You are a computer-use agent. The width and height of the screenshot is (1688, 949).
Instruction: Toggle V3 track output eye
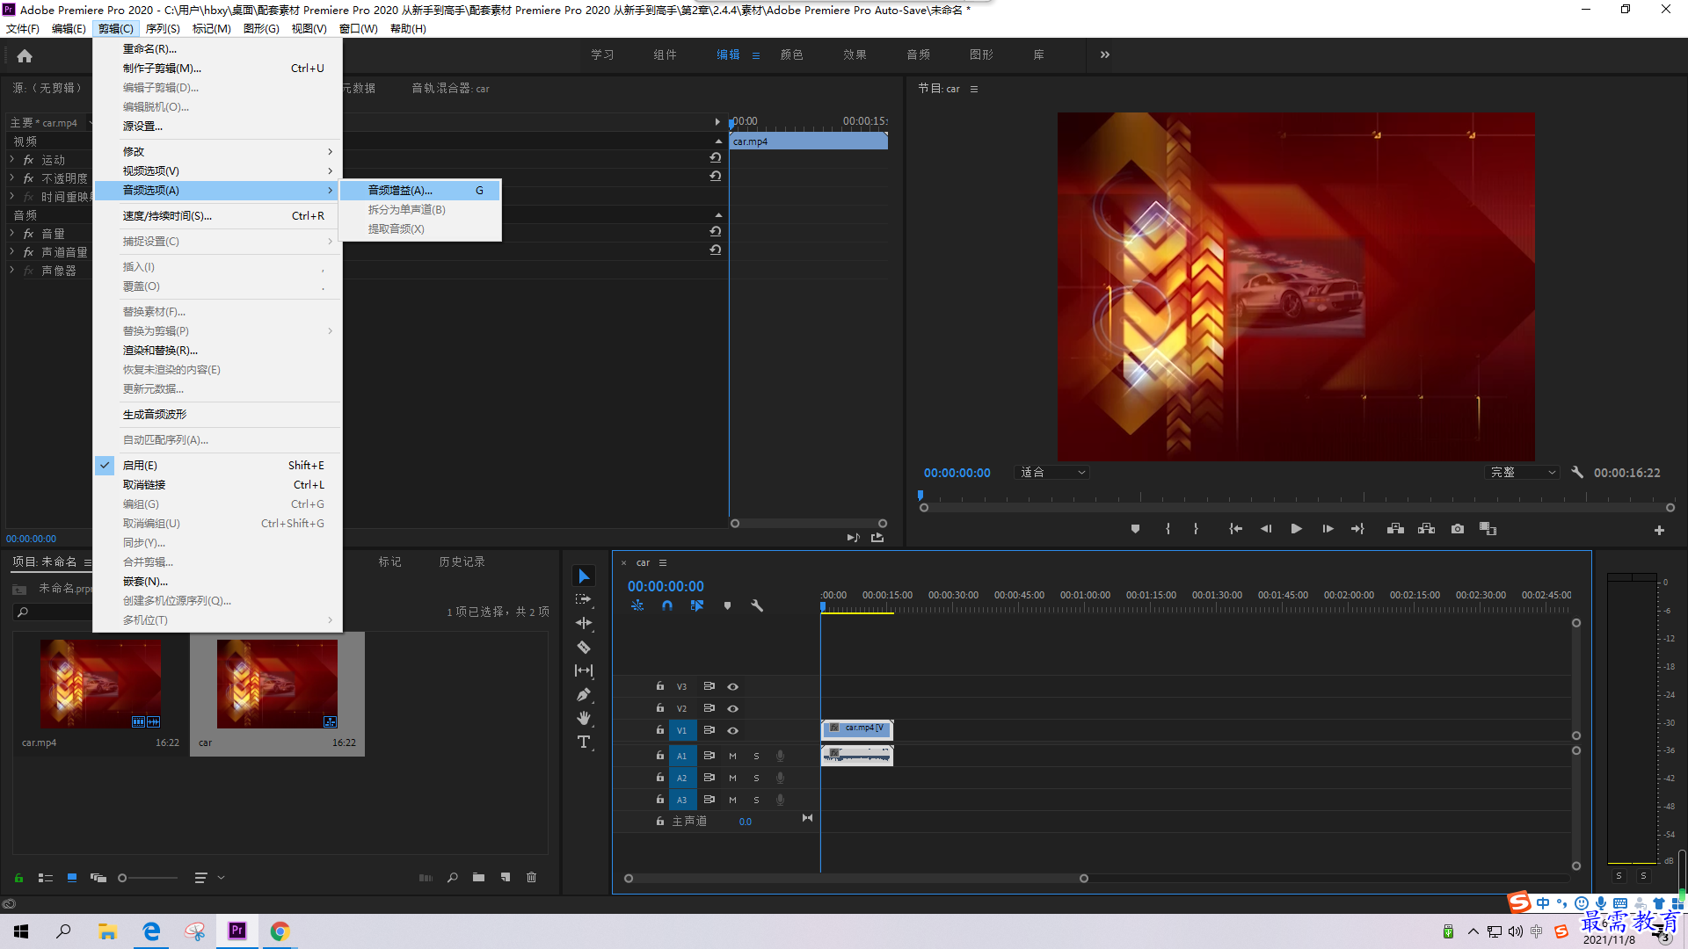tap(732, 686)
